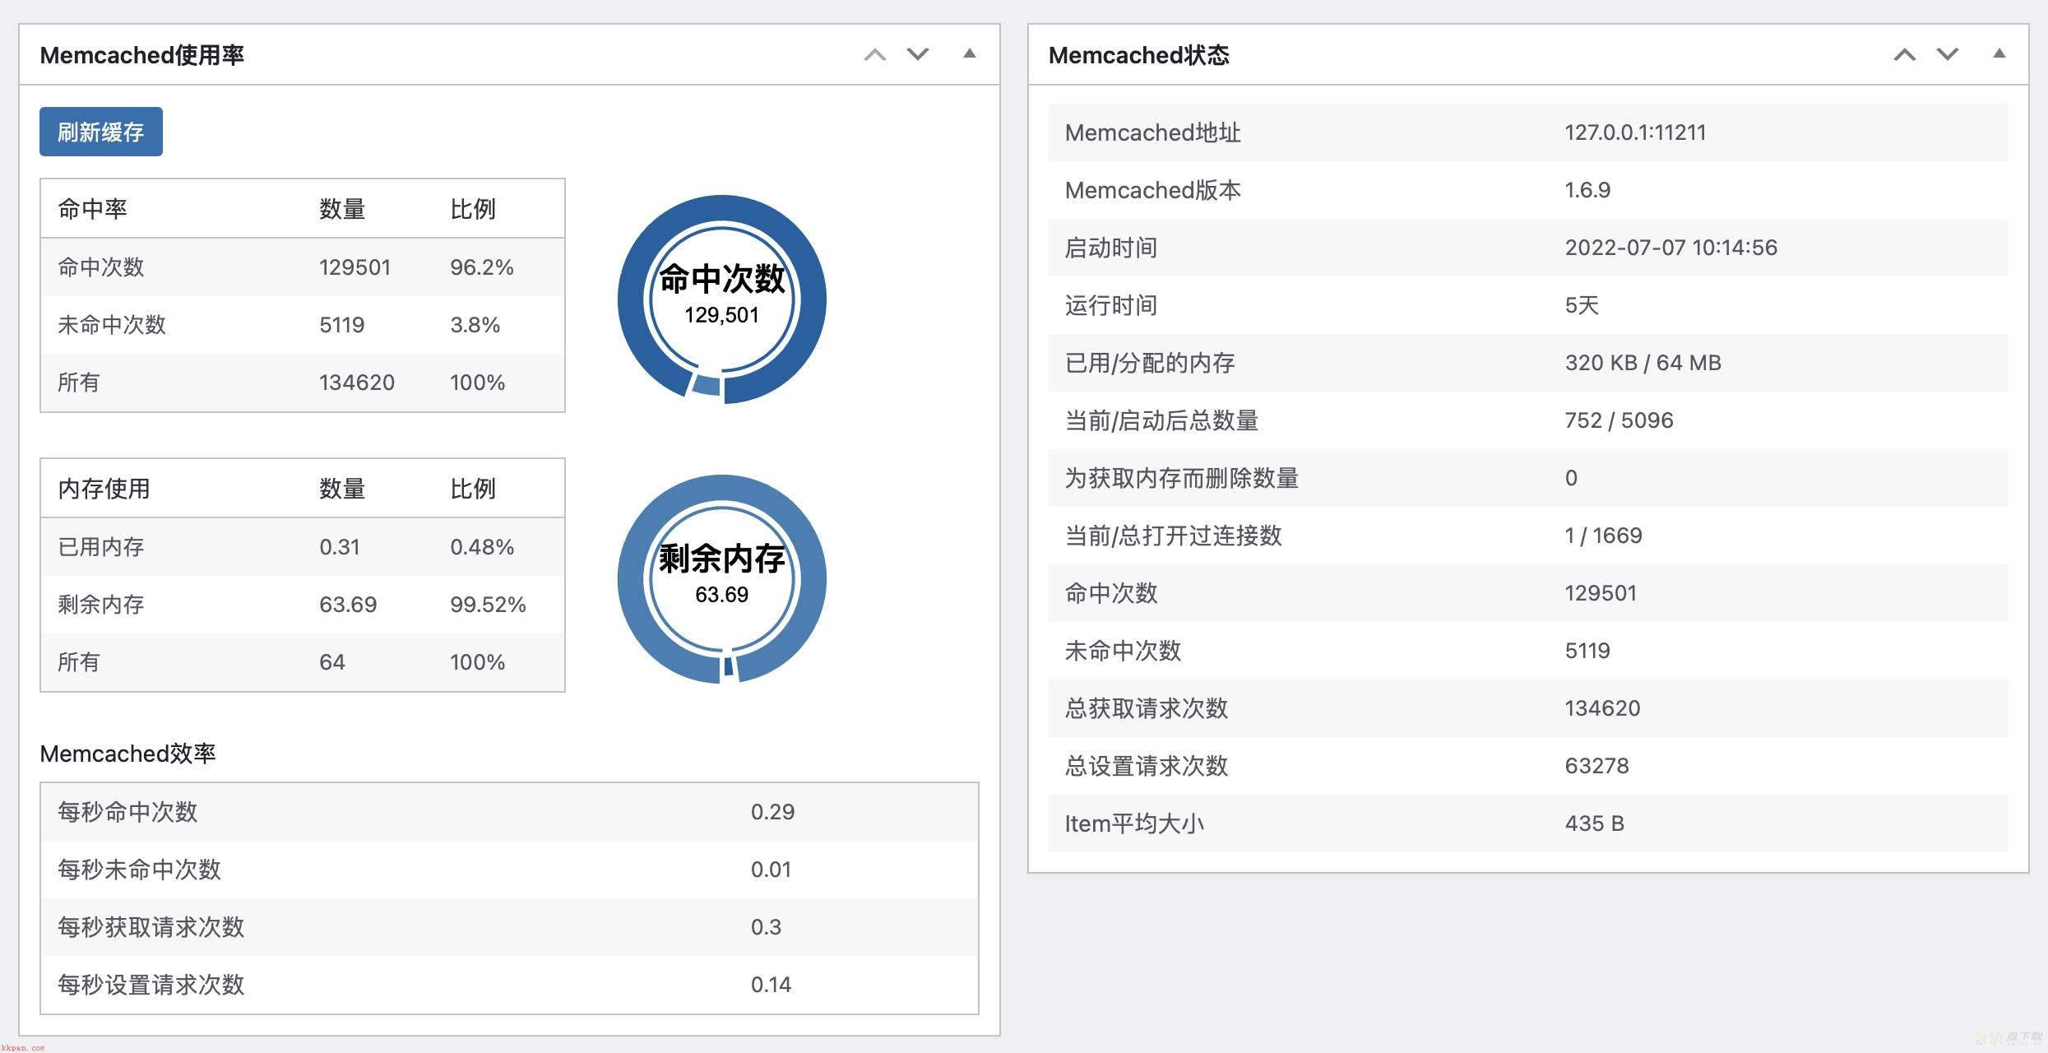2048x1053 pixels.
Task: Move Memcached使用率 panel up
Action: click(875, 54)
